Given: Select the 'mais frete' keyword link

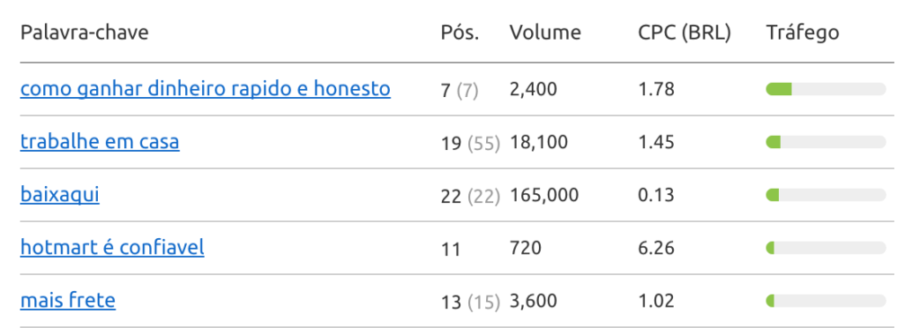Looking at the screenshot, I should click(68, 300).
